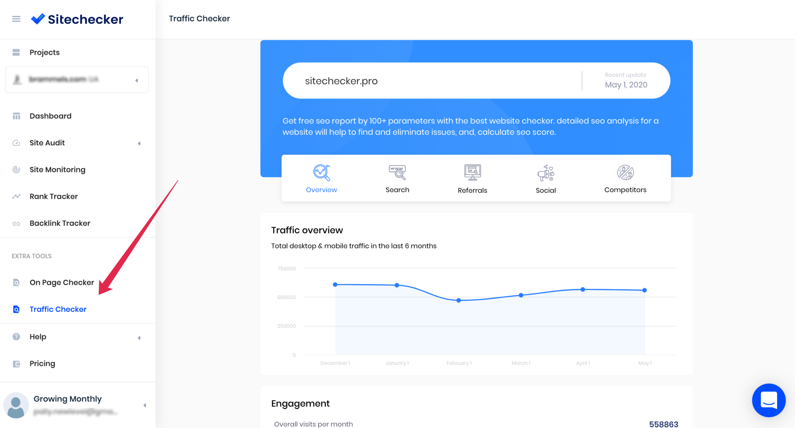Click the Growing Monthly plan name
This screenshot has height=428, width=795.
pyautogui.click(x=68, y=399)
